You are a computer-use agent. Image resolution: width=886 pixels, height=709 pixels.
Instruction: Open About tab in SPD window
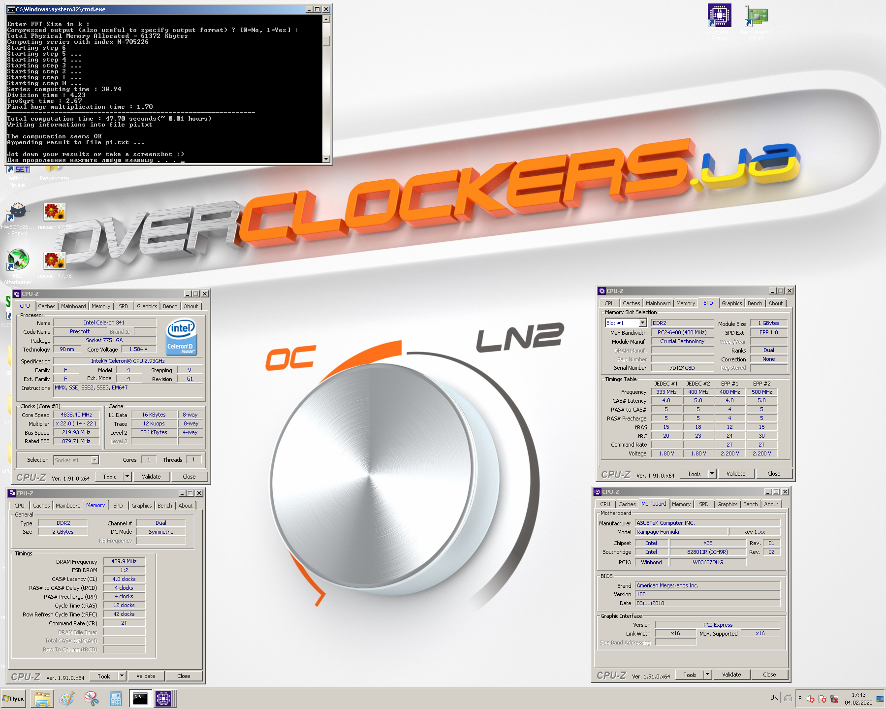(x=775, y=303)
